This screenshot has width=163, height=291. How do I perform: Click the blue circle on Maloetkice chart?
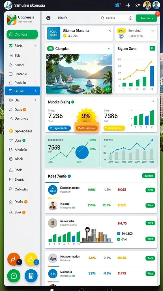[82, 152]
